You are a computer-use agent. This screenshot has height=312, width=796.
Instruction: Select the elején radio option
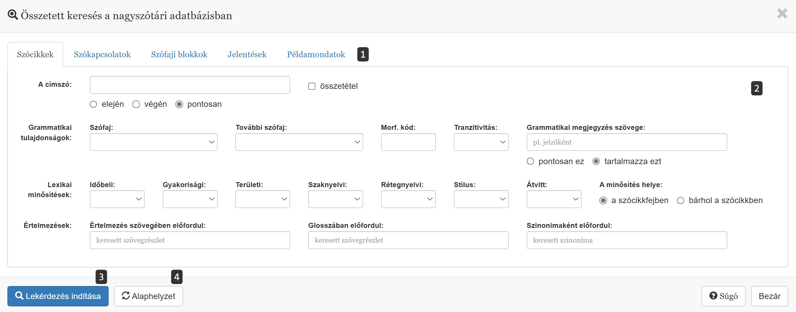(93, 104)
